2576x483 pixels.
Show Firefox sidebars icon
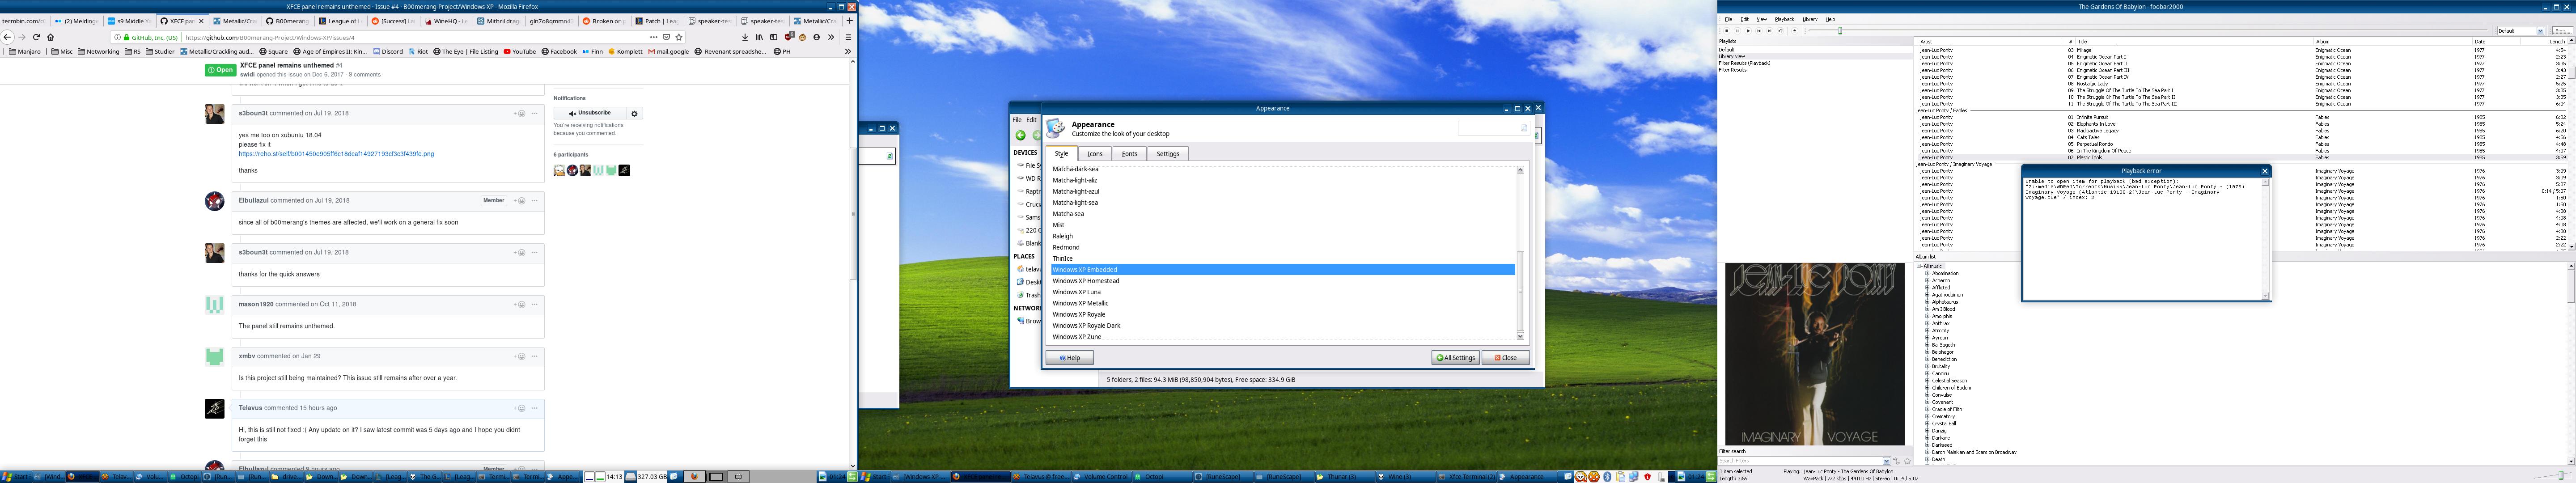[774, 37]
